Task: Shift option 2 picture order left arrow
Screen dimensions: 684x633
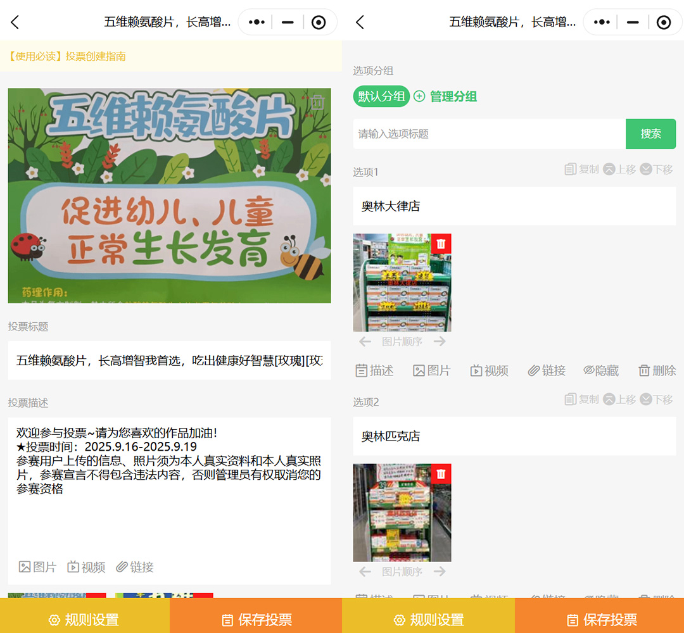Action: [x=365, y=572]
